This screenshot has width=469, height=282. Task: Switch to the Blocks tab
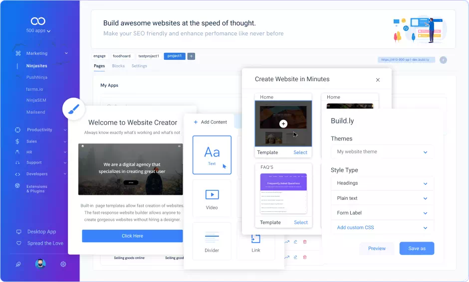tap(118, 66)
